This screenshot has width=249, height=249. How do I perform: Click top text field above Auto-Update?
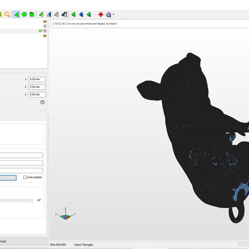pos(21,155)
